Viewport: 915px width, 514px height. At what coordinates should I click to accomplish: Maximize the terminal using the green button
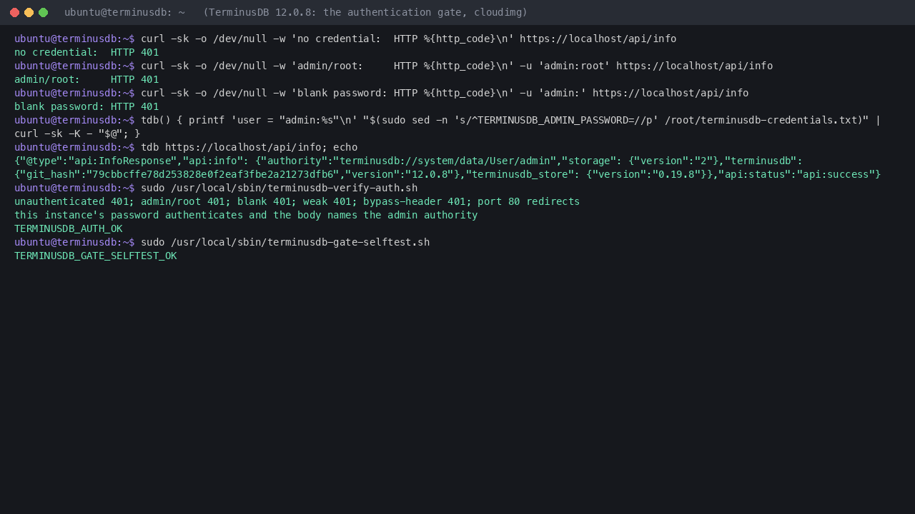coord(43,12)
